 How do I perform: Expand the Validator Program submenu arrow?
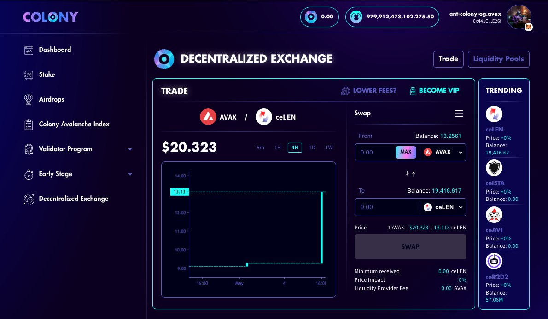pyautogui.click(x=130, y=149)
